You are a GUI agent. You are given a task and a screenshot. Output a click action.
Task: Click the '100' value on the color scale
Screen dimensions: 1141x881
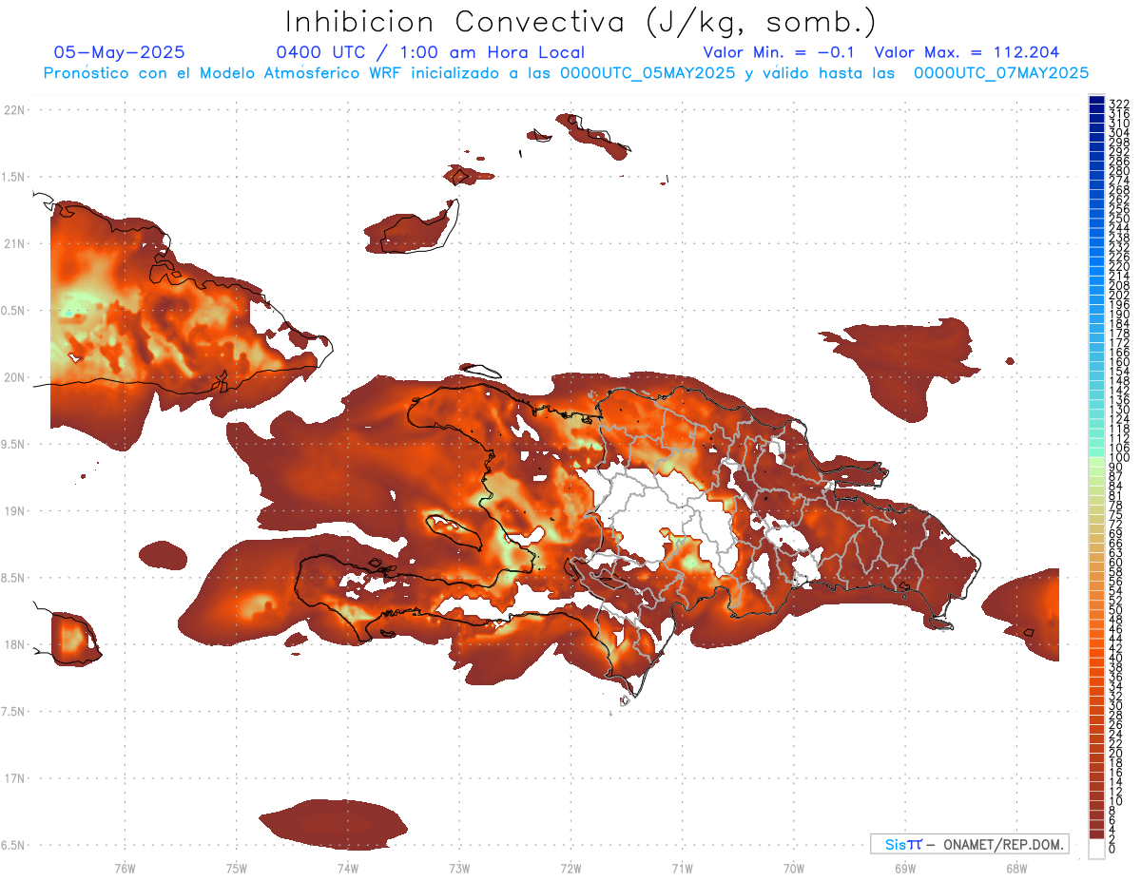click(1119, 458)
